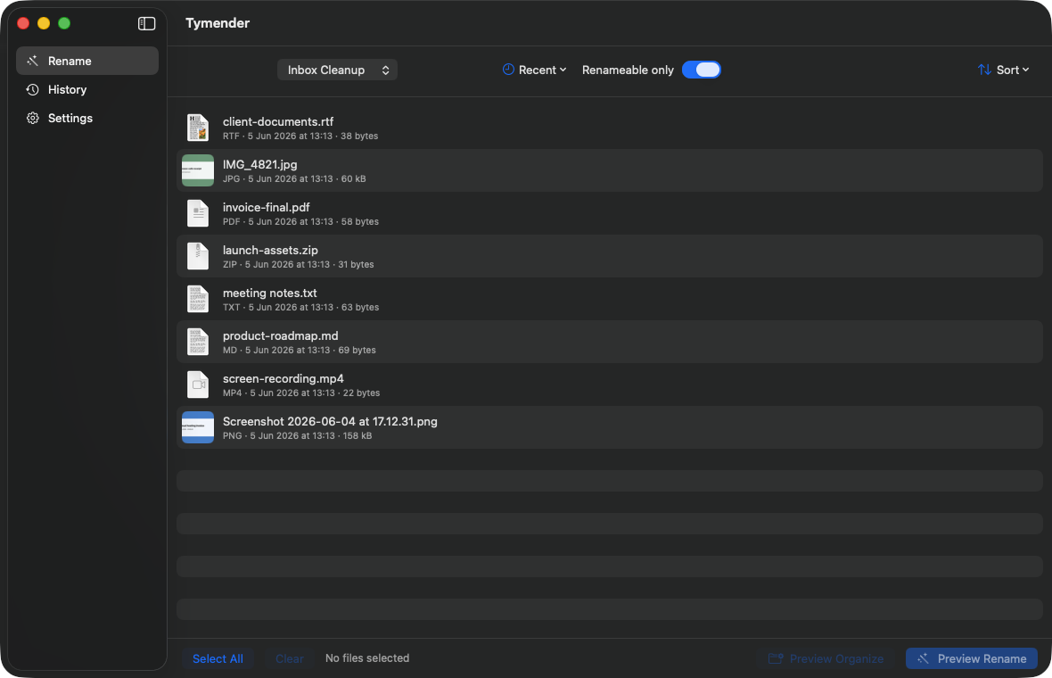Click the History clock icon in sidebar
The width and height of the screenshot is (1052, 678).
click(x=32, y=89)
